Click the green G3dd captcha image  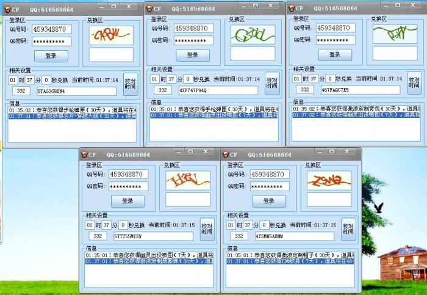tap(253, 35)
